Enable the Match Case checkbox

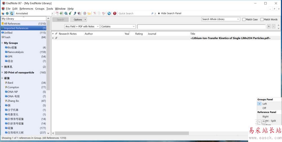(x=244, y=20)
